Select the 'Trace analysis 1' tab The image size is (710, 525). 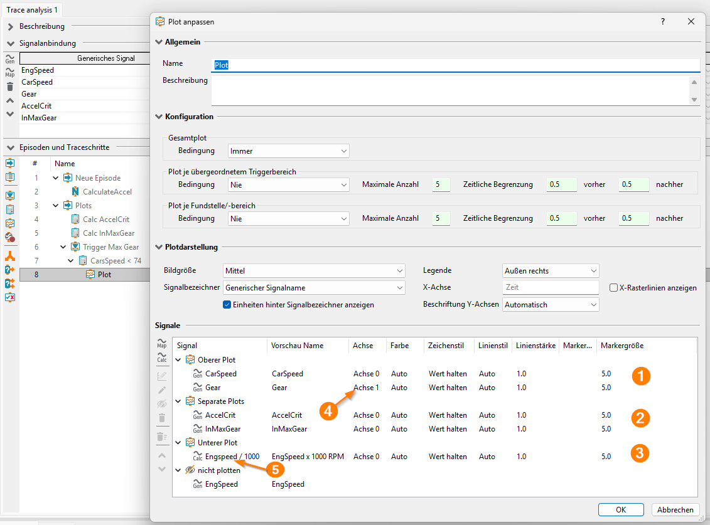[x=31, y=10]
